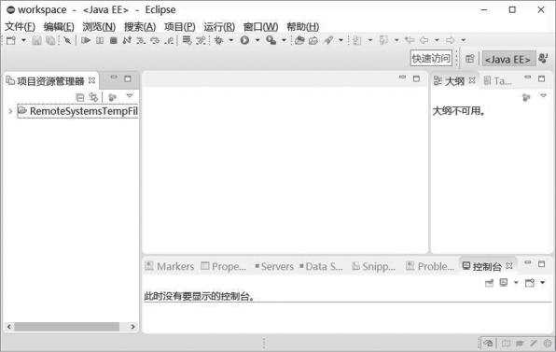The image size is (556, 352).
Task: Toggle Skip All Breakpoints icon
Action: pos(67,40)
